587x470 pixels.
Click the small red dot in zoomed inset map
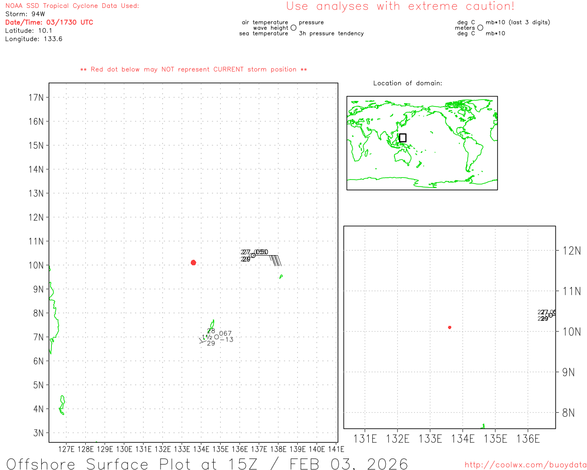pyautogui.click(x=449, y=327)
